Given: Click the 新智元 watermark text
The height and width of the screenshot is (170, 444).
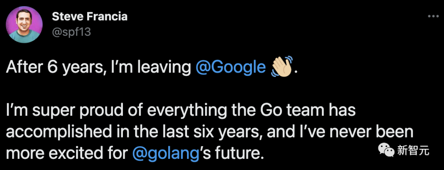Looking at the screenshot, I should [x=413, y=151].
